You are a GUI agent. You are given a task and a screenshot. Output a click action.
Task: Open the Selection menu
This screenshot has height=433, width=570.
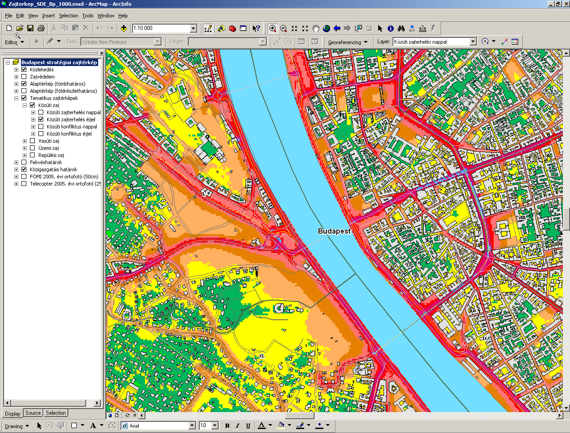(x=69, y=16)
